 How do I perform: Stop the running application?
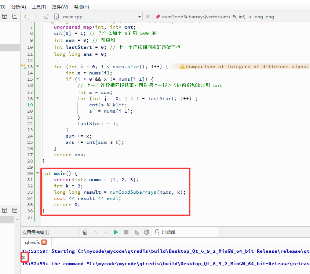[x=126, y=232]
